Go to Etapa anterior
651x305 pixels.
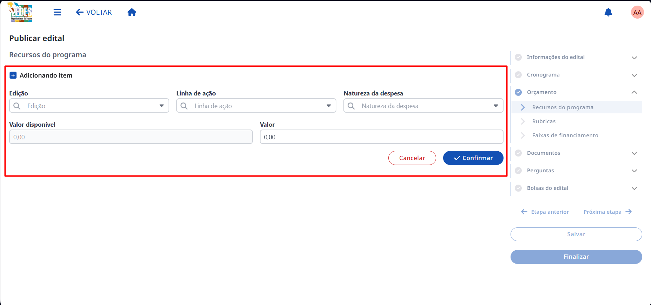pyautogui.click(x=545, y=212)
